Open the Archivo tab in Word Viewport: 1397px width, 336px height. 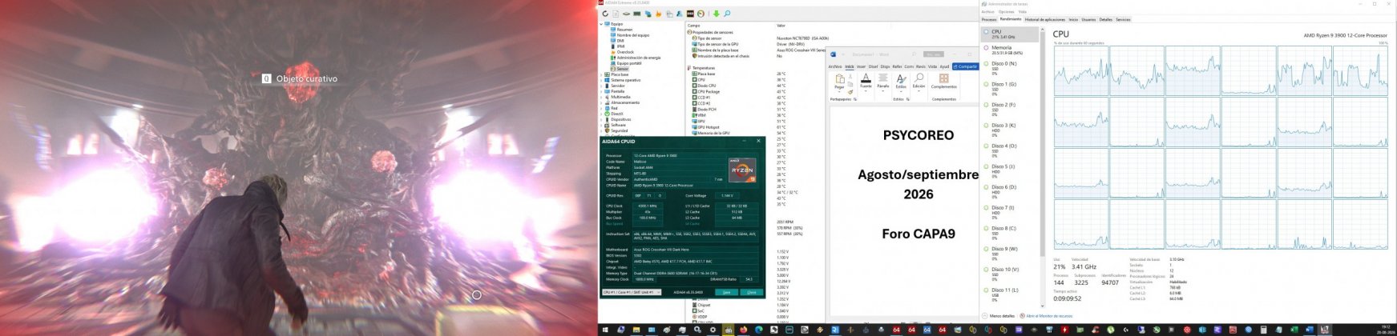pyautogui.click(x=835, y=66)
